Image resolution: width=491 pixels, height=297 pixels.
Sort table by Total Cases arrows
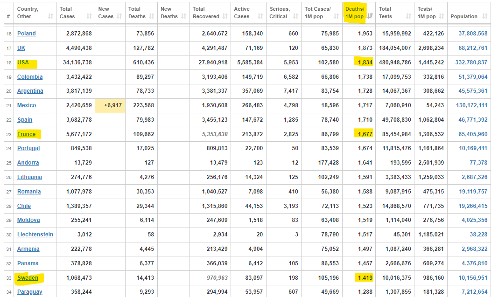pos(89,16)
